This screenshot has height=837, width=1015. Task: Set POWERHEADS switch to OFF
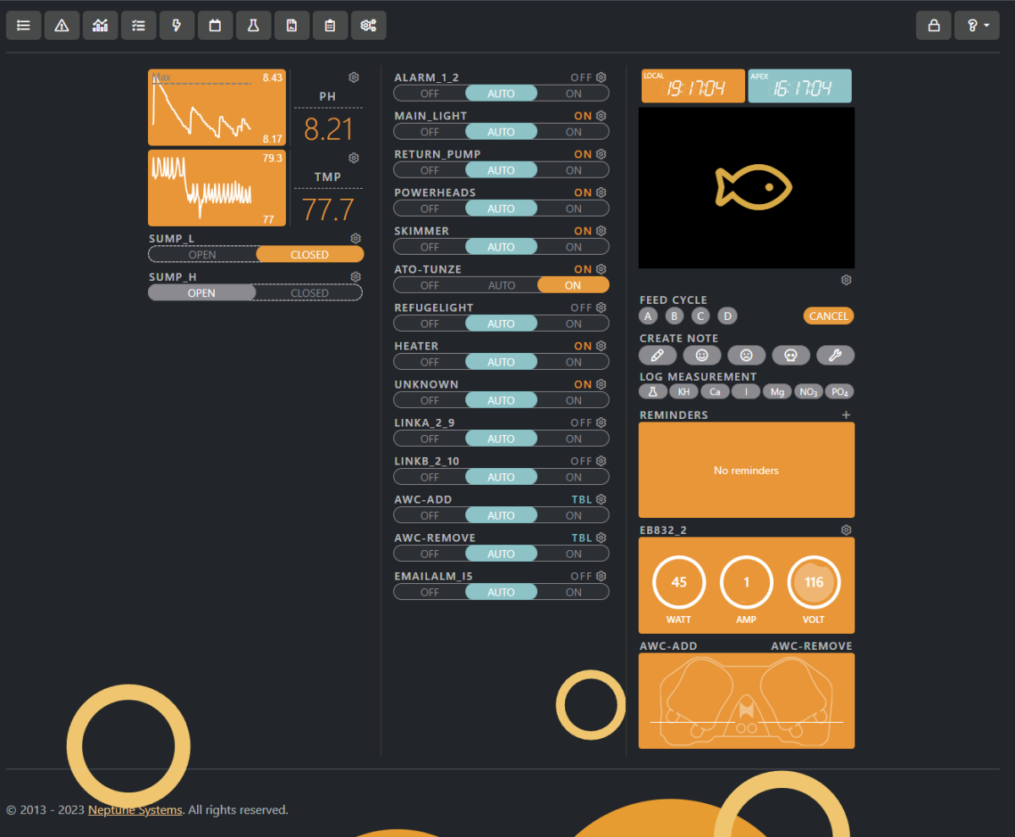pos(430,208)
